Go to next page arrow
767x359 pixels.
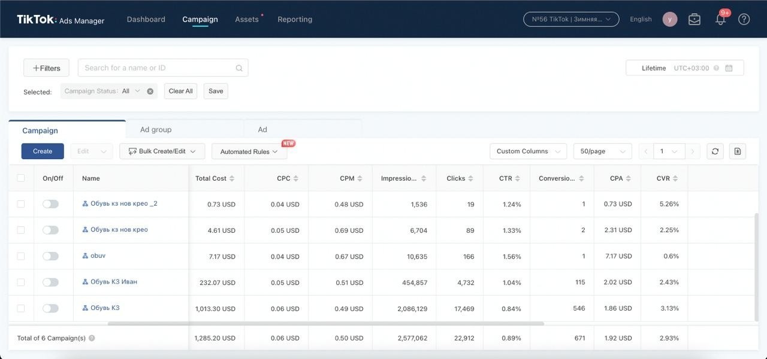(693, 151)
